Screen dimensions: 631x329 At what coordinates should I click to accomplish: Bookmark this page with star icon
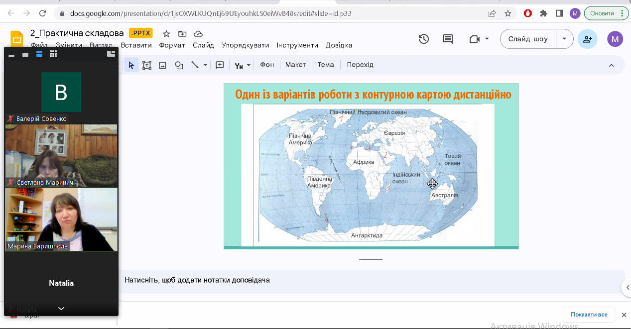508,13
